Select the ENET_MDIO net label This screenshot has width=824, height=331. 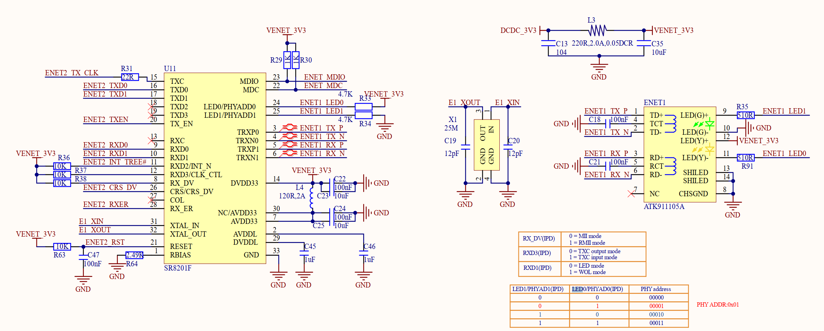[324, 77]
